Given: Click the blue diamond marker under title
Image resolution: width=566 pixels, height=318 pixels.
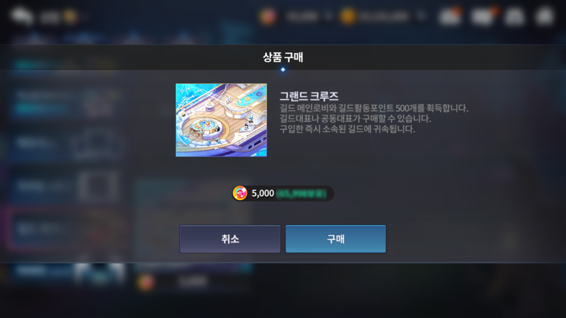Looking at the screenshot, I should [283, 70].
